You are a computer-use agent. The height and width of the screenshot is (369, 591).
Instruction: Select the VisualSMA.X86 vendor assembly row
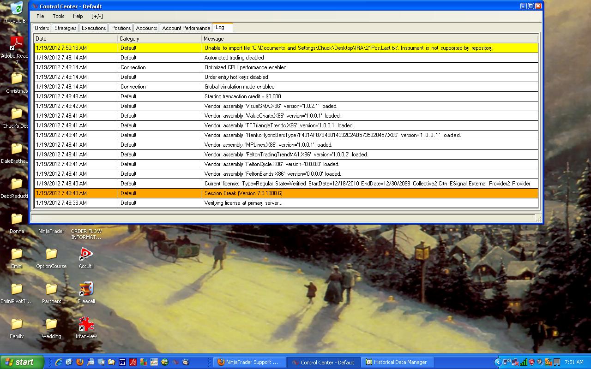[286, 106]
